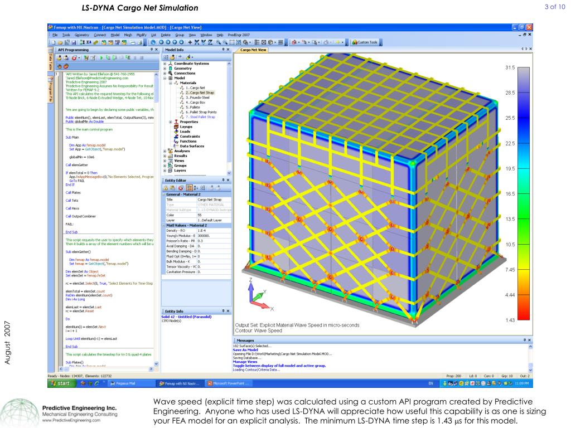Pin the API Programming pane
The image size is (571, 428).
pyautogui.click(x=152, y=50)
